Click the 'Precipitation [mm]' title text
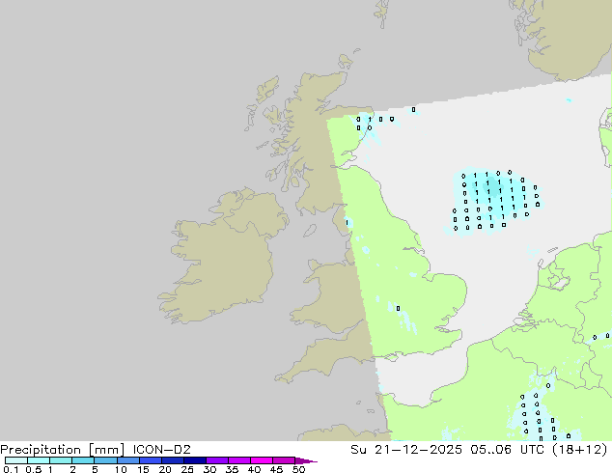 tap(63, 450)
